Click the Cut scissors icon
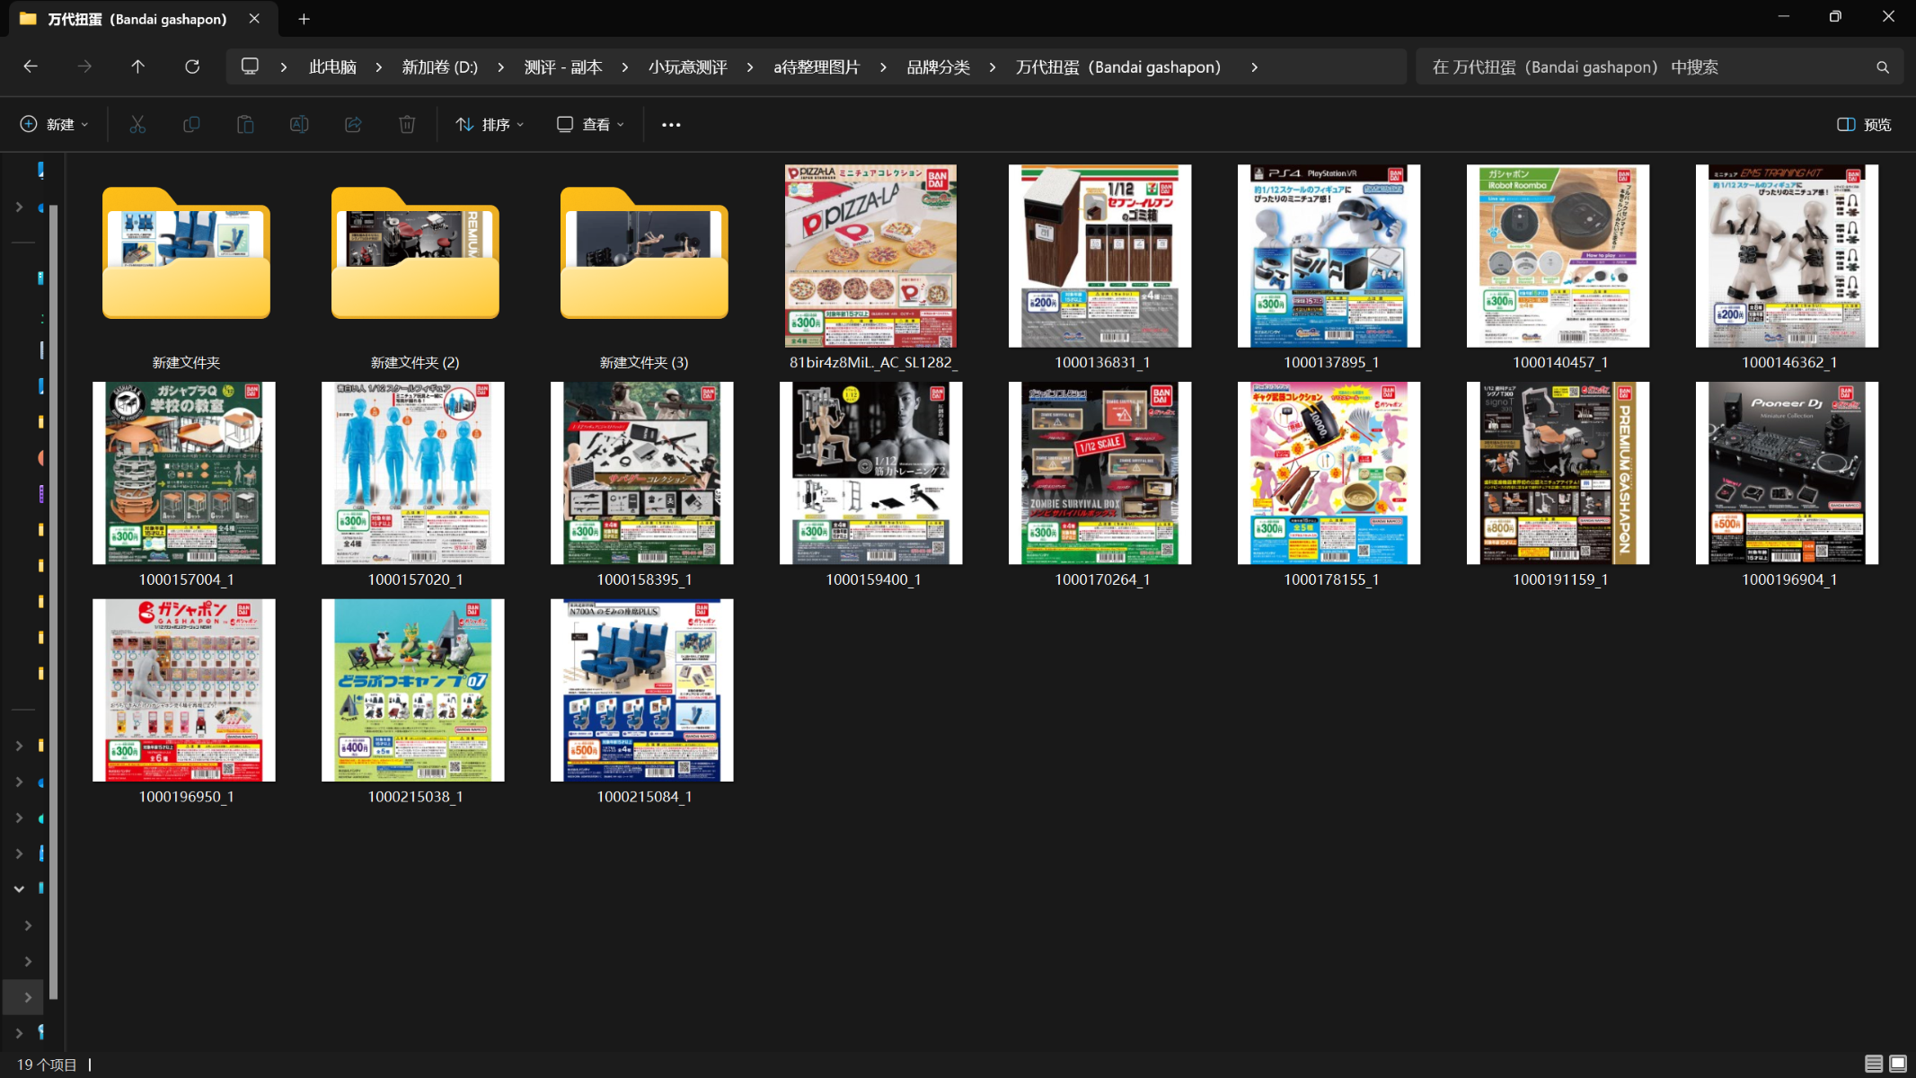 pyautogui.click(x=137, y=124)
